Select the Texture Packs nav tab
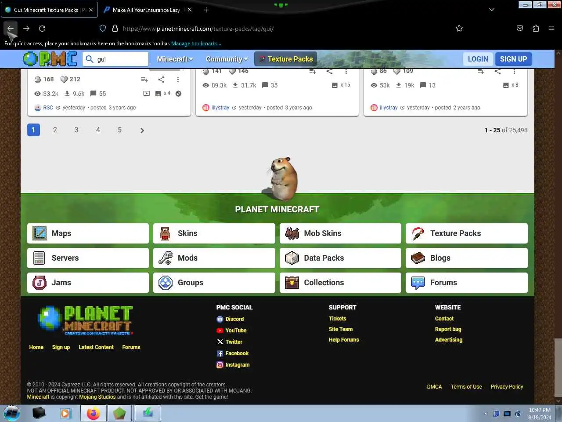562x422 pixels. 285,59
